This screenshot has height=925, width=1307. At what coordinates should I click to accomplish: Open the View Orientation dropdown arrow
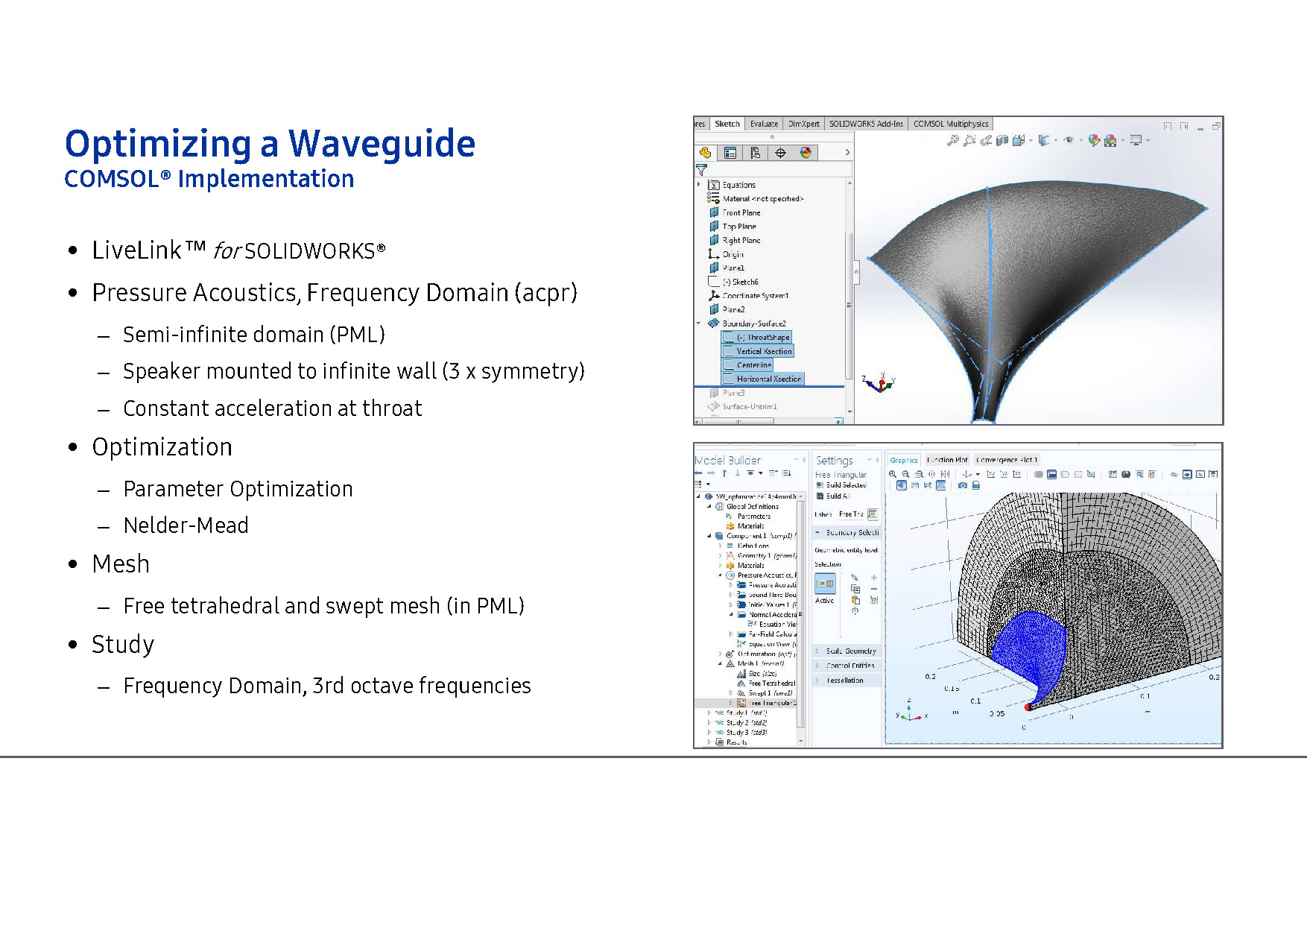[x=1031, y=141]
